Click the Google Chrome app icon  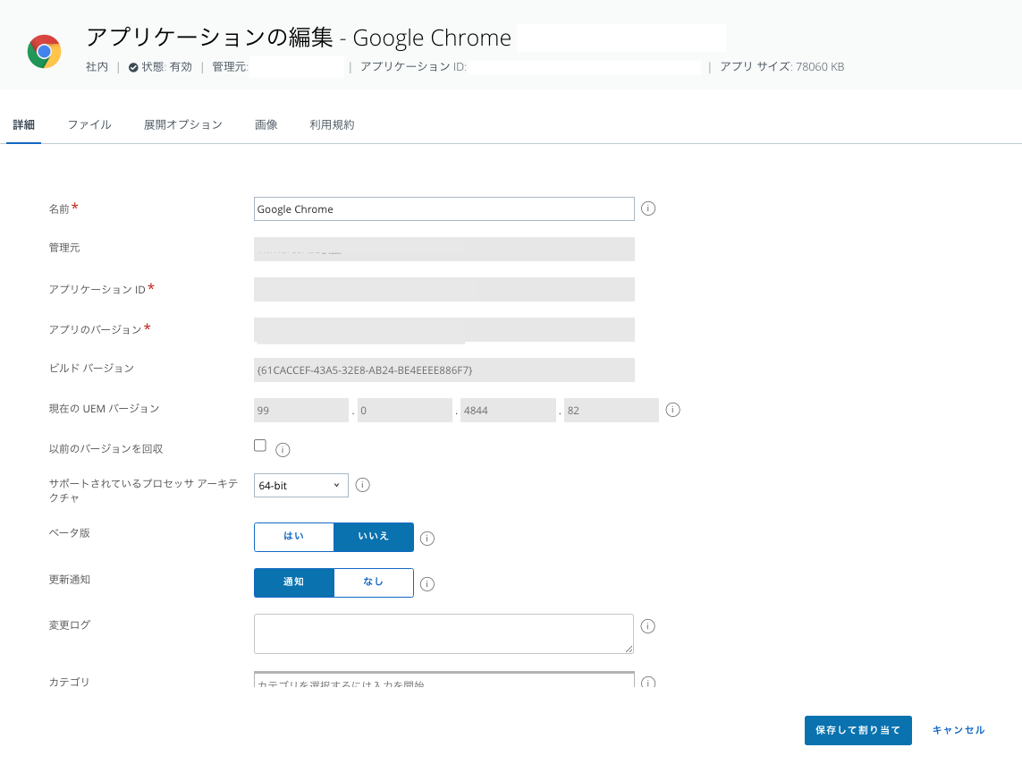45,52
